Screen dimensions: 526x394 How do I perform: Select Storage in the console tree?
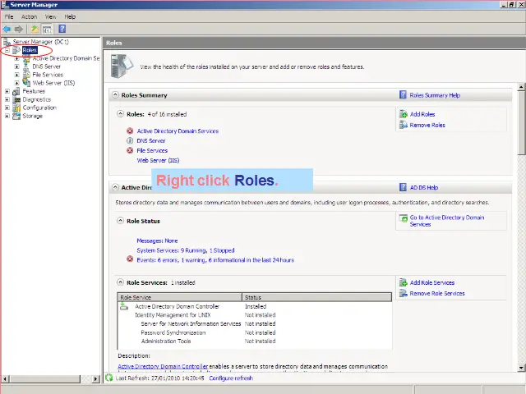[32, 116]
